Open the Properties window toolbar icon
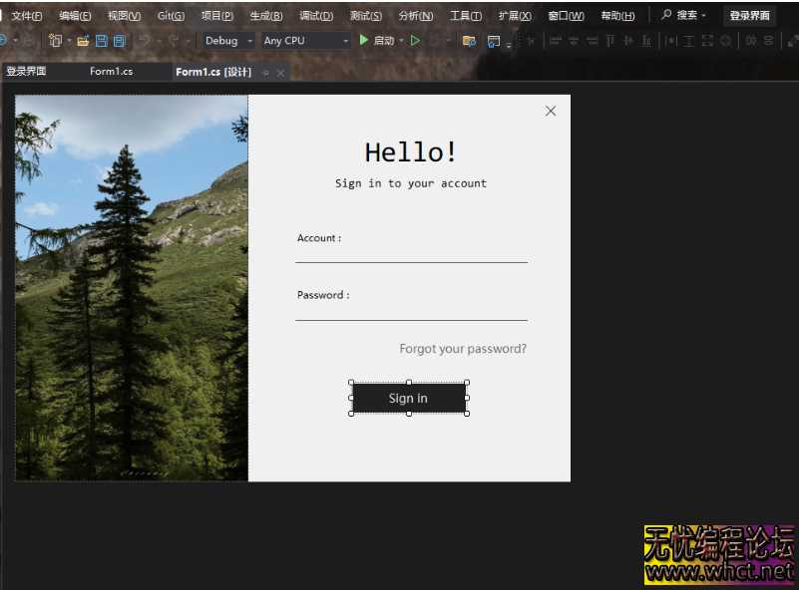This screenshot has width=799, height=590. (494, 41)
